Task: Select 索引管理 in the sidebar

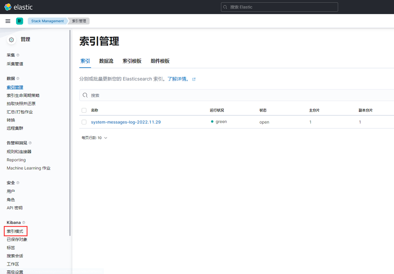Action: 15,87
